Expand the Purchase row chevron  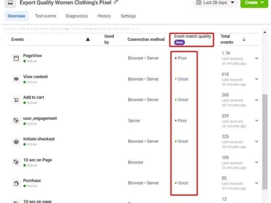(x=257, y=183)
